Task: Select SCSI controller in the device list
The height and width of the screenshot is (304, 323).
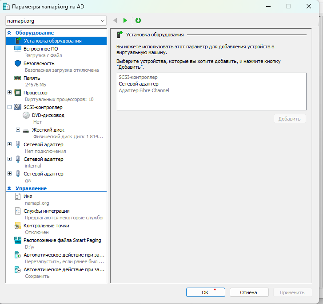Action: pos(138,78)
